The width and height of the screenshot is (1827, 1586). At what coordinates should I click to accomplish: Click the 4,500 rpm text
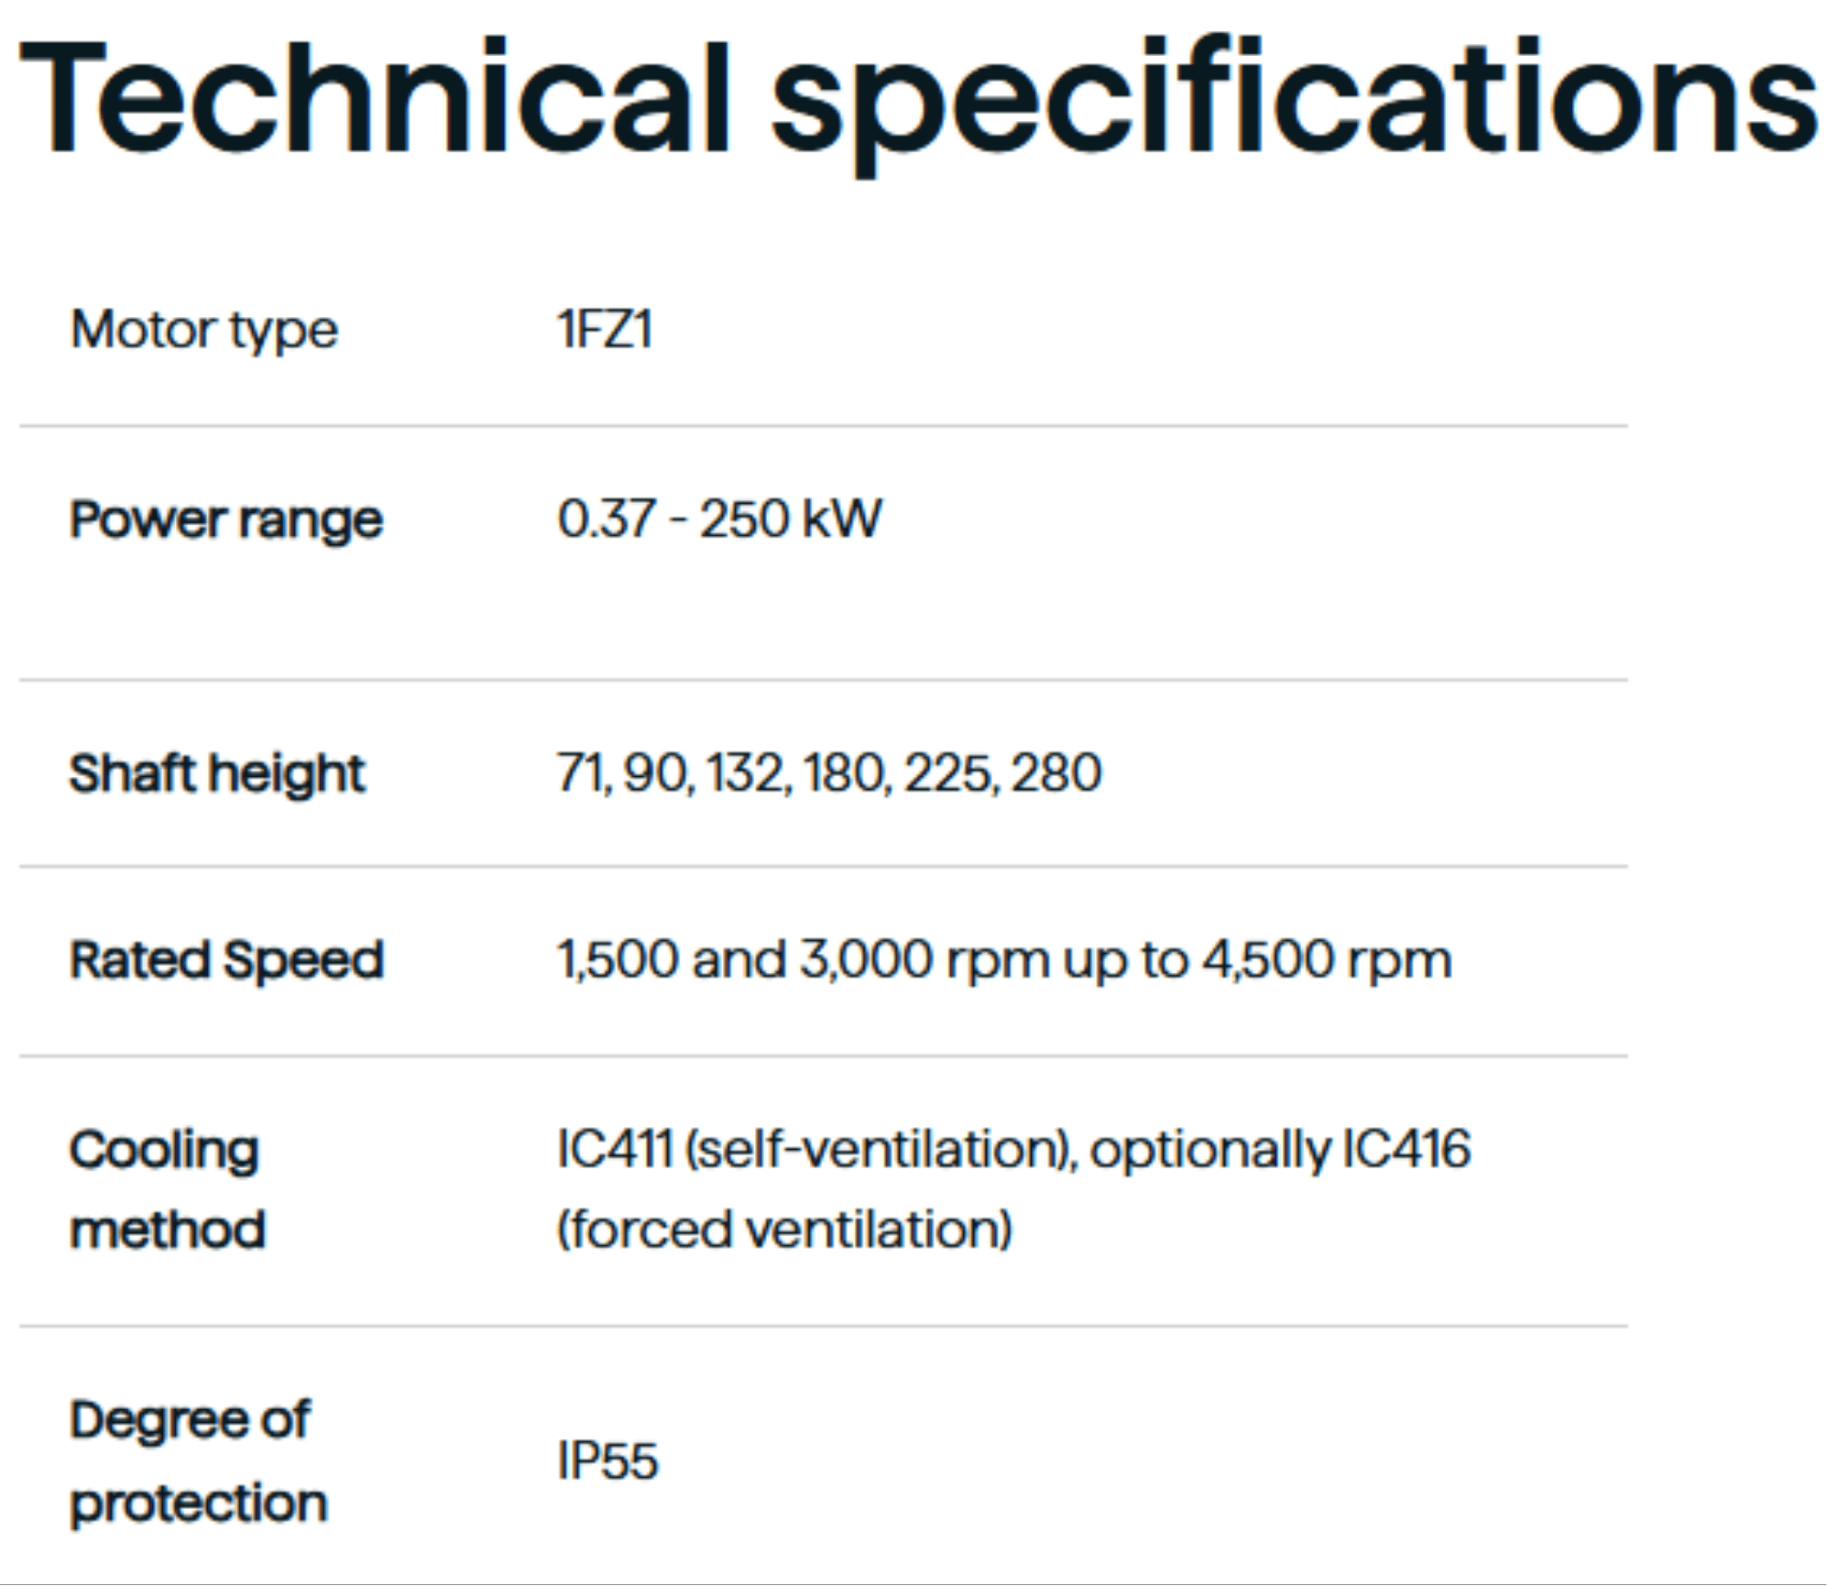[1327, 961]
